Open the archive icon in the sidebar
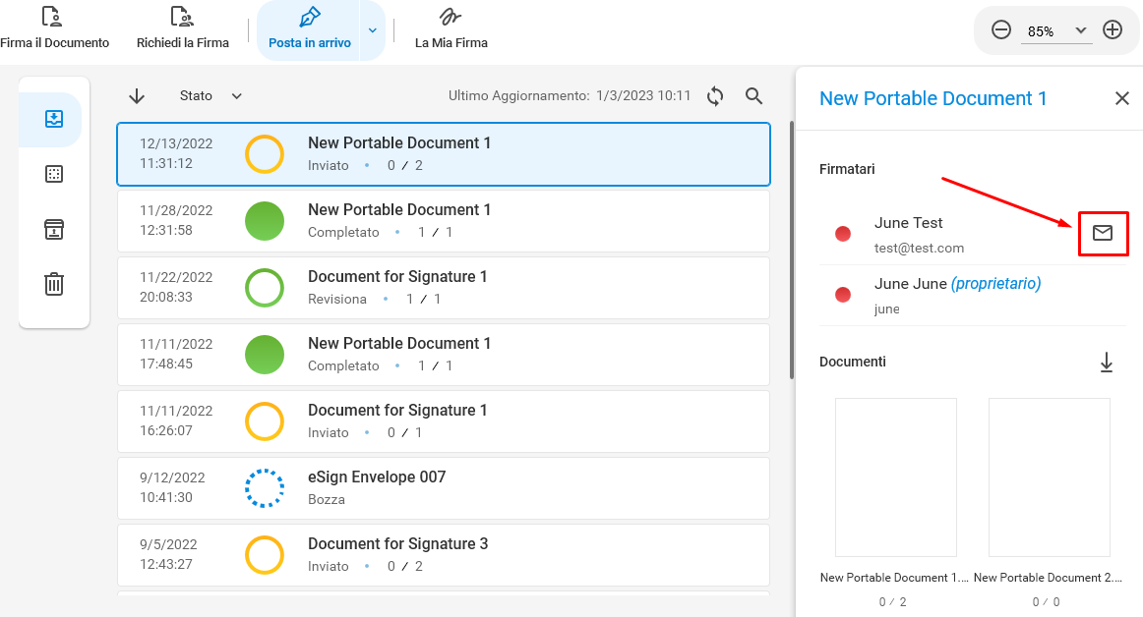Screen dimensions: 1143x617 coord(54,230)
